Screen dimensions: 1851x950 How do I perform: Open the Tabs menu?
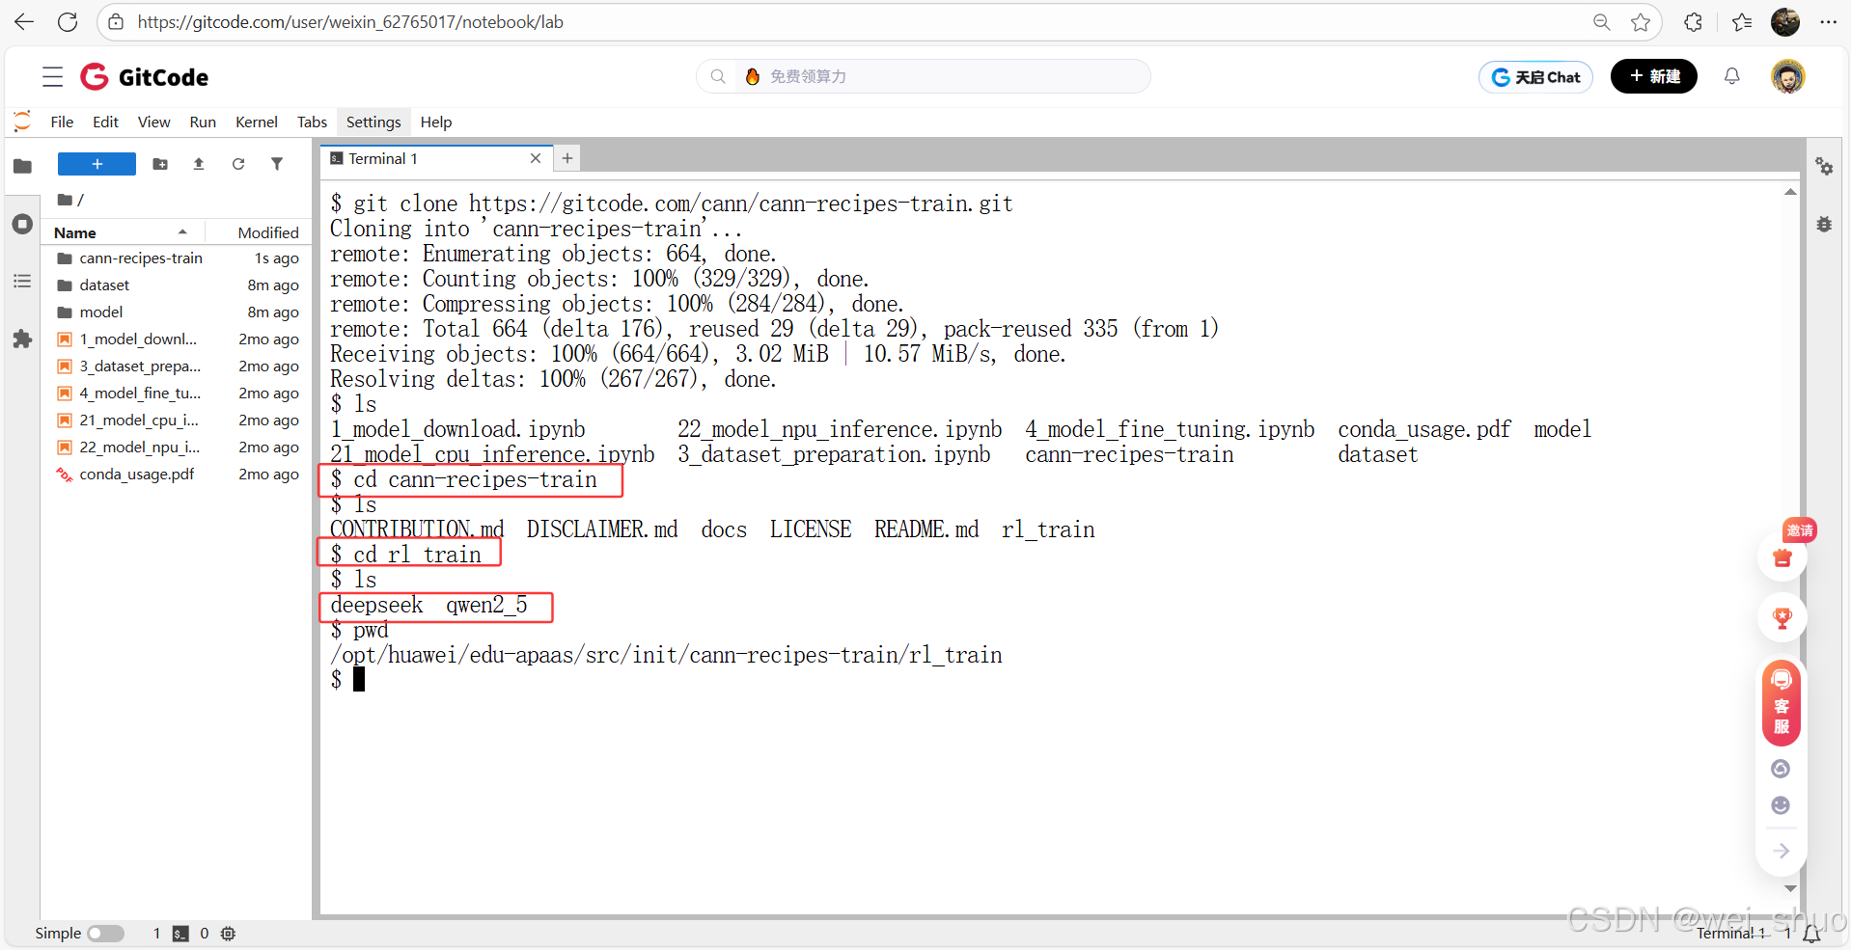tap(312, 122)
